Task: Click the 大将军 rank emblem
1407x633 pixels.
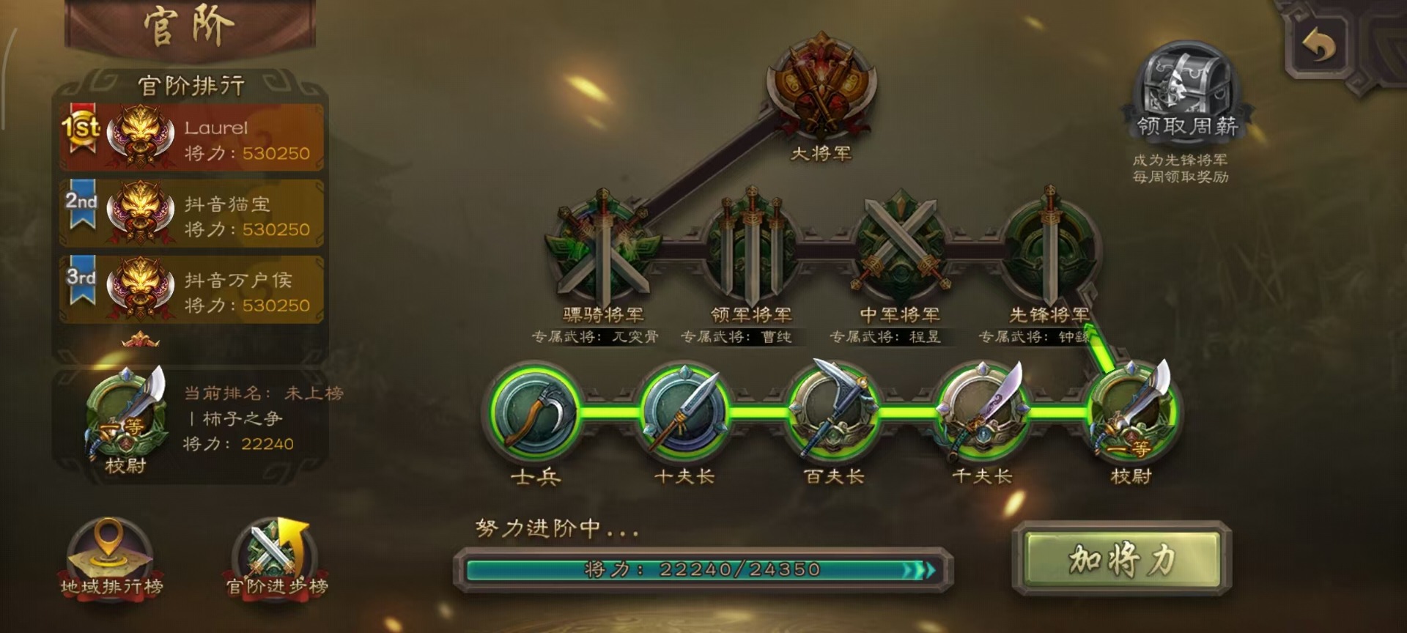Action: 821,86
